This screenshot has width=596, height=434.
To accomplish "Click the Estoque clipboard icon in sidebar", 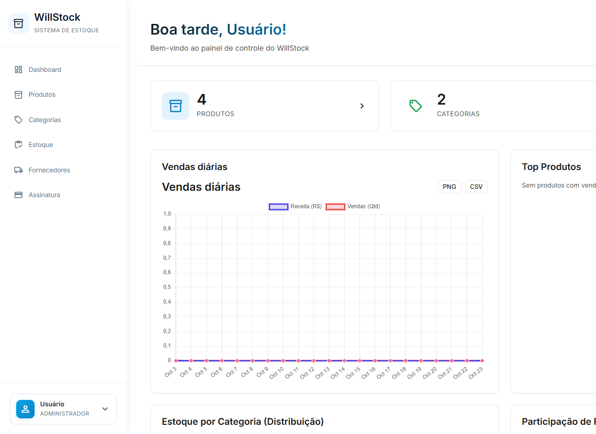I will [18, 145].
